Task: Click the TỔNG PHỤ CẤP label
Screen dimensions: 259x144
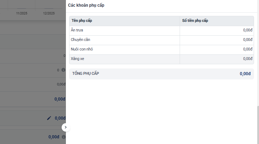Action: coord(85,73)
